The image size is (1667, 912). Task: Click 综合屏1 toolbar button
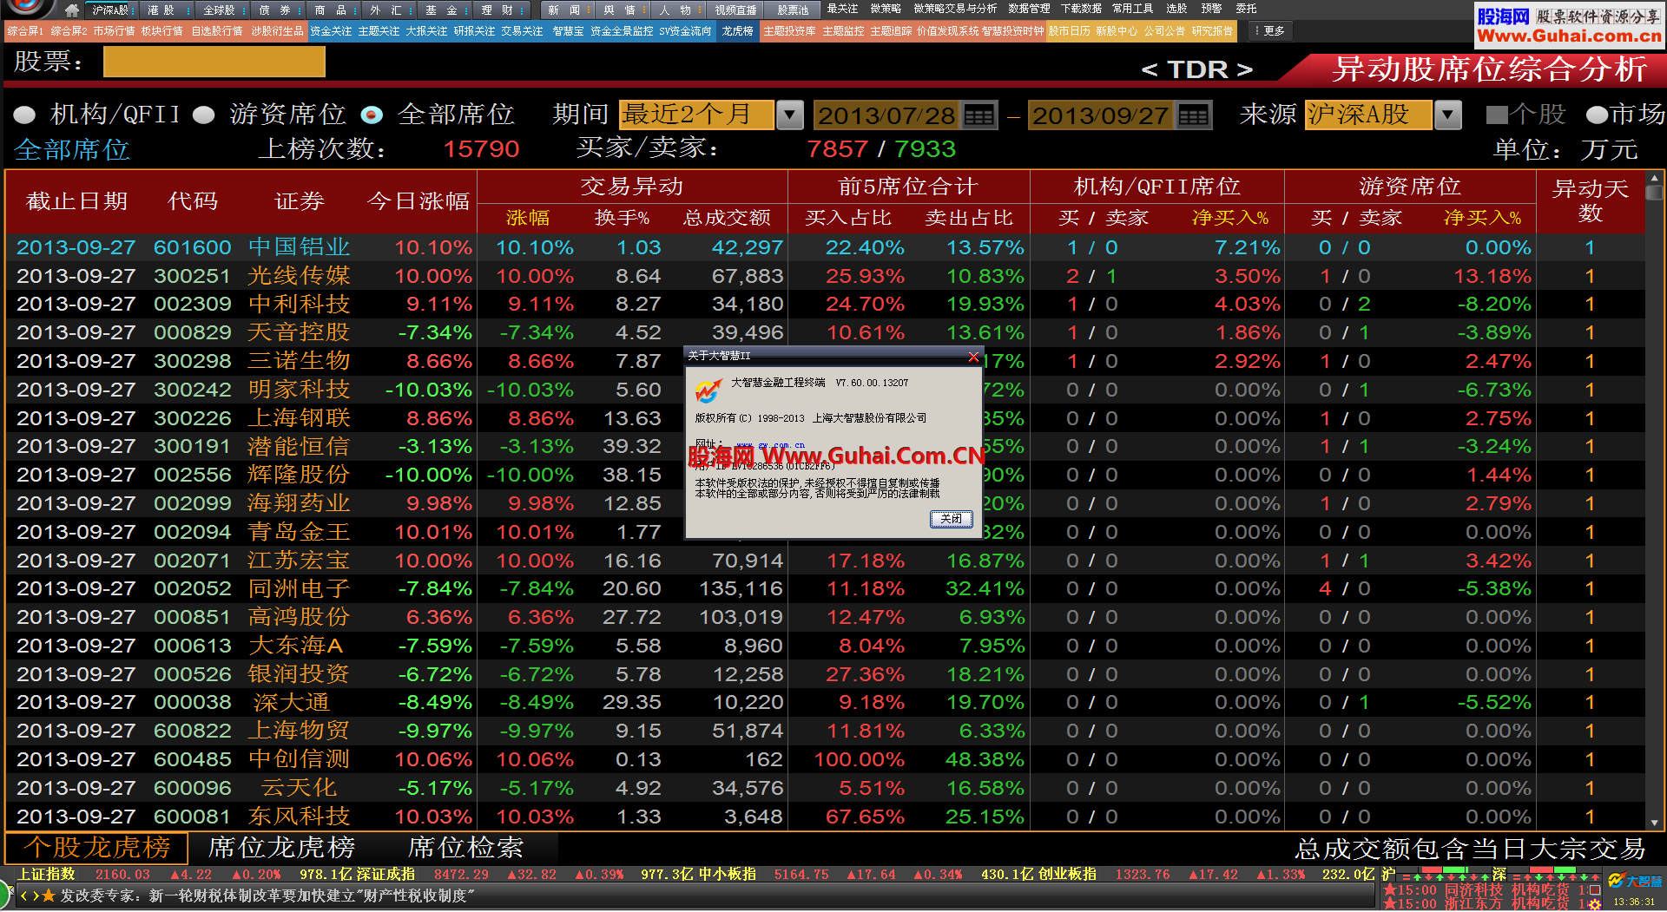(25, 31)
